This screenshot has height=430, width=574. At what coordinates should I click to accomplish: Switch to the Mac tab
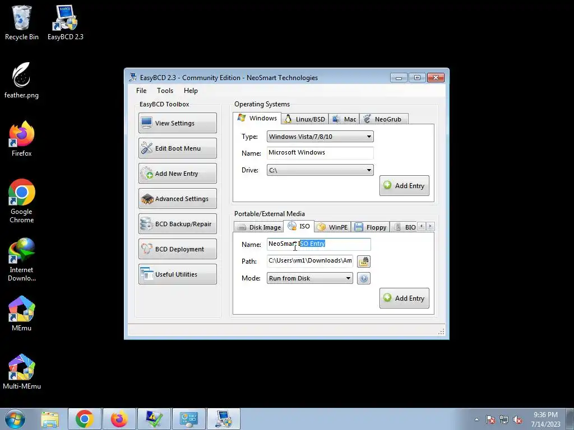pyautogui.click(x=344, y=119)
